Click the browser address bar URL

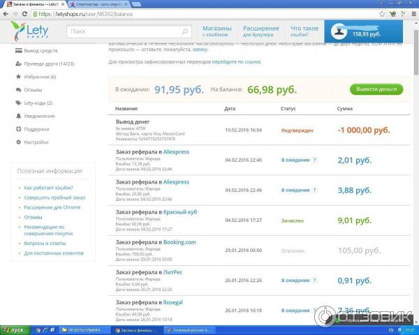85,14
